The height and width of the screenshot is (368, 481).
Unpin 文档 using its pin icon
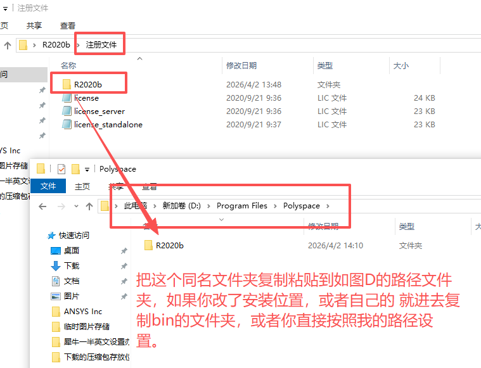click(x=124, y=281)
